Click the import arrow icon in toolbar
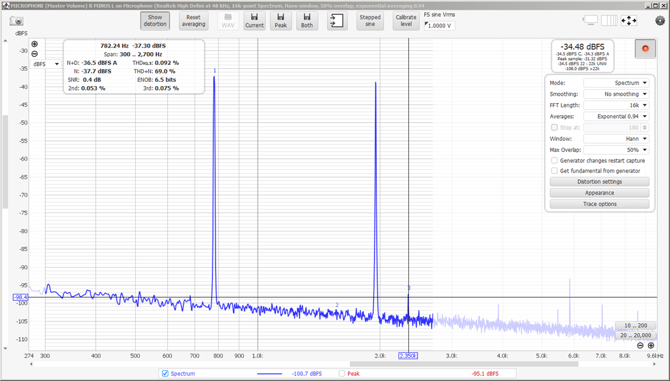 337,21
